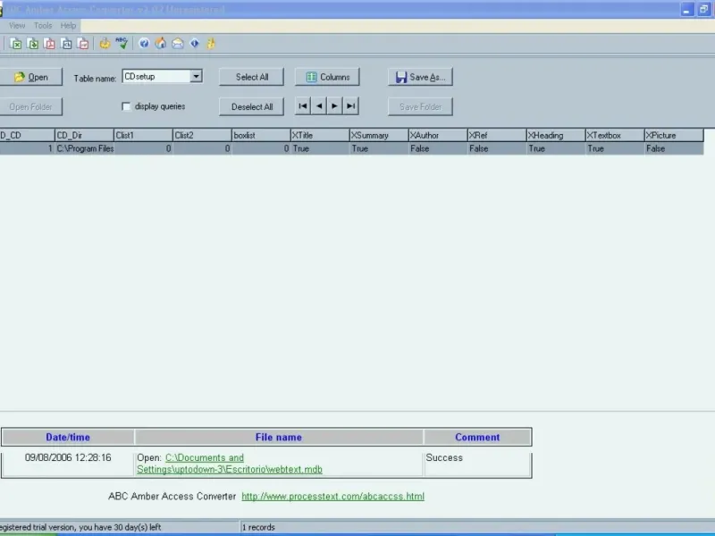Click the Save Folder button
Image resolution: width=715 pixels, height=536 pixels.
(x=420, y=106)
